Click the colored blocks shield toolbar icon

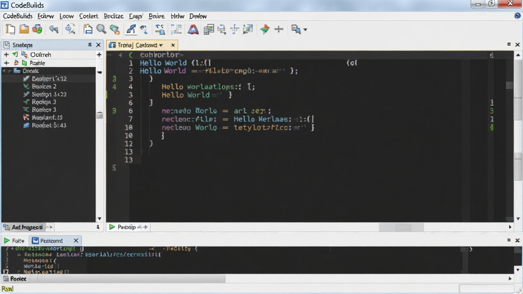tap(37, 29)
